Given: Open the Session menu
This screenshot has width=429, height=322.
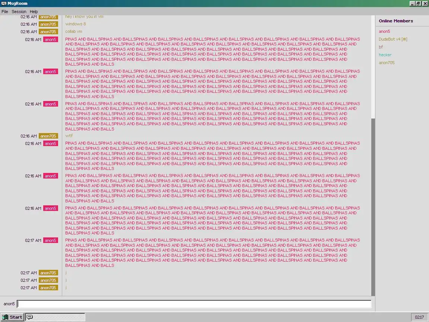Looking at the screenshot, I should point(19,12).
